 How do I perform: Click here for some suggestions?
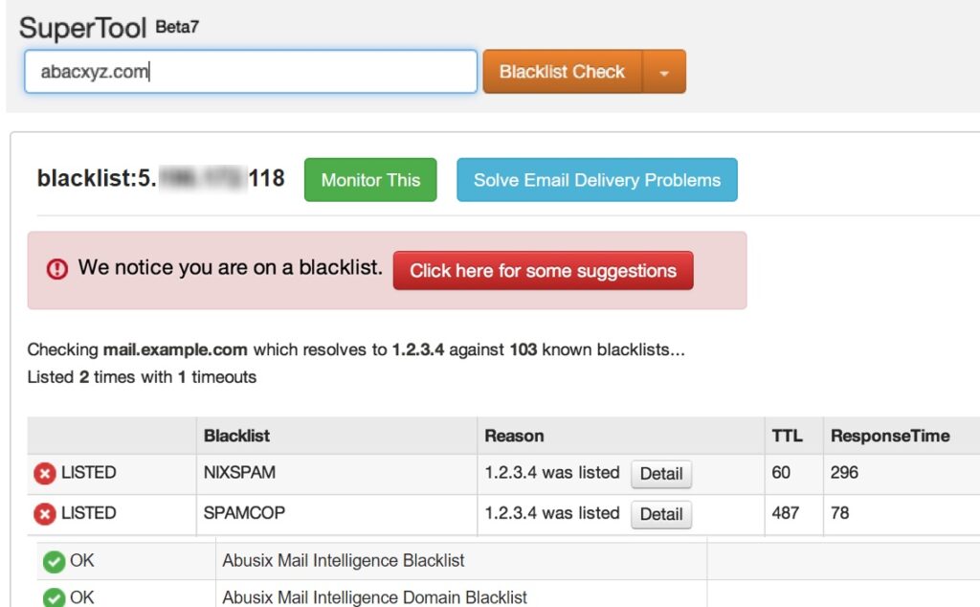point(543,271)
